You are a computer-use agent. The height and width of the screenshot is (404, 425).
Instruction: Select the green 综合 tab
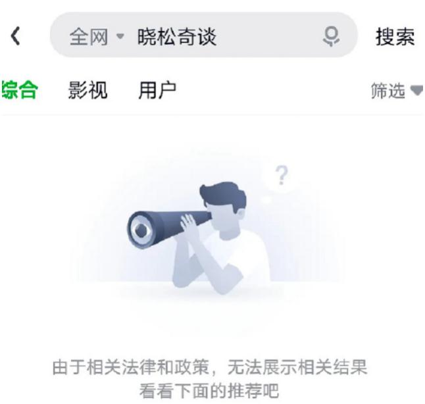[19, 90]
